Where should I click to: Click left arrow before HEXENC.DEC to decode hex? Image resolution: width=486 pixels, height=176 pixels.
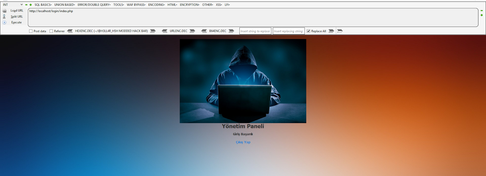tap(70, 31)
